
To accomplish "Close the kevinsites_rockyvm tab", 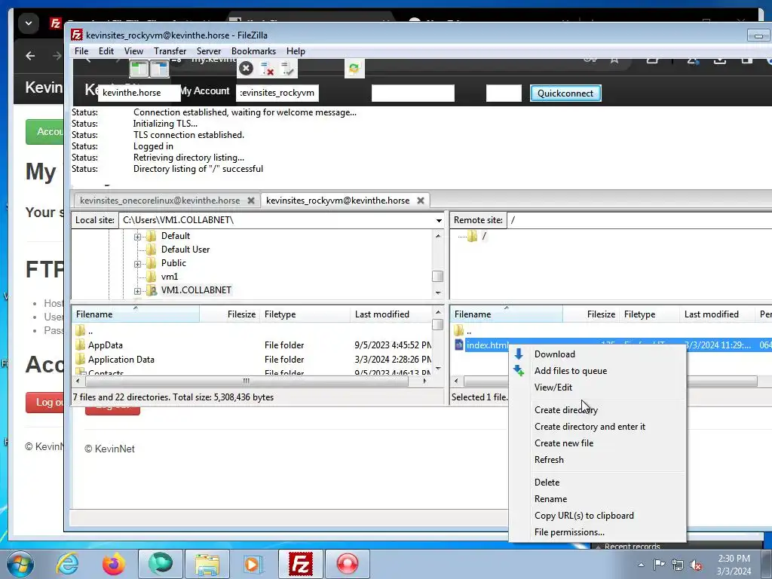I will (421, 201).
